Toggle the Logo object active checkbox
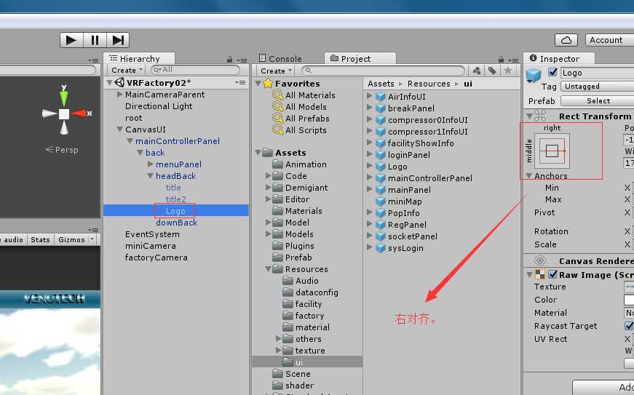Viewport: 634px width, 395px height. click(552, 72)
